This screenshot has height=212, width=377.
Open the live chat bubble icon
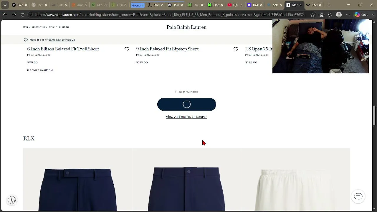pos(358,196)
